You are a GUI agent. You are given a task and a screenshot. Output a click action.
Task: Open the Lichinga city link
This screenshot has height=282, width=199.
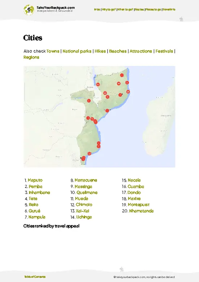(x=84, y=217)
